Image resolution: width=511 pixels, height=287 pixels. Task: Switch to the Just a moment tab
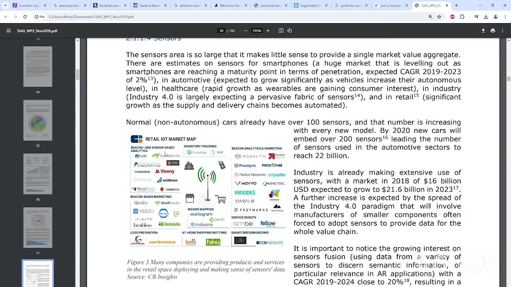pos(391,6)
